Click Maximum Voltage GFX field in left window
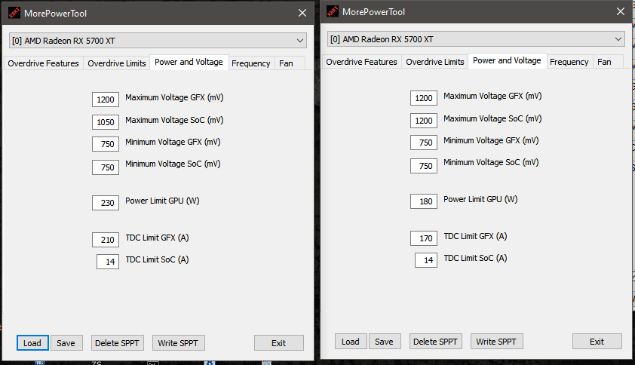This screenshot has height=365, width=635. click(106, 100)
